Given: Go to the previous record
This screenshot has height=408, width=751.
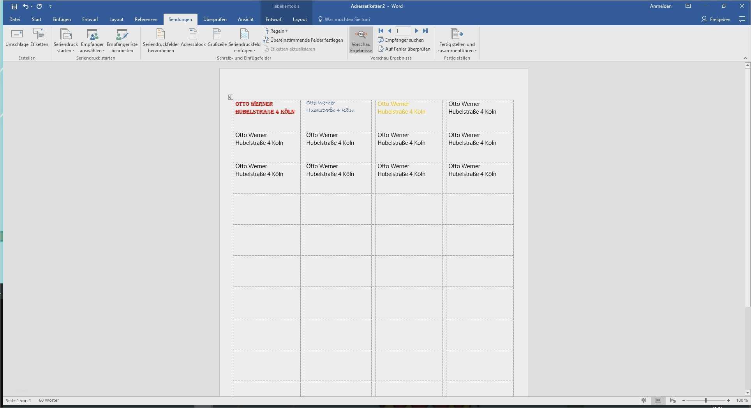Looking at the screenshot, I should pyautogui.click(x=390, y=31).
